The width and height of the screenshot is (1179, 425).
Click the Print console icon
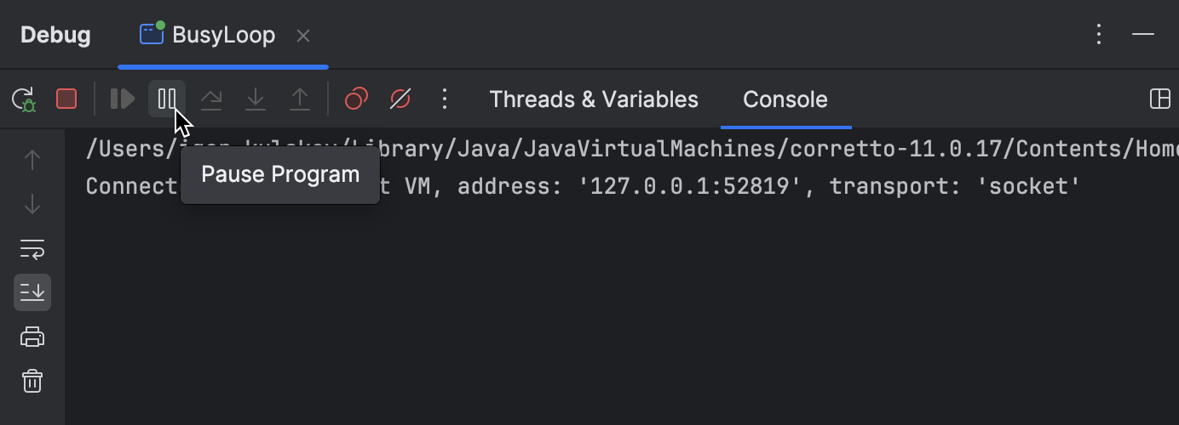coord(32,337)
